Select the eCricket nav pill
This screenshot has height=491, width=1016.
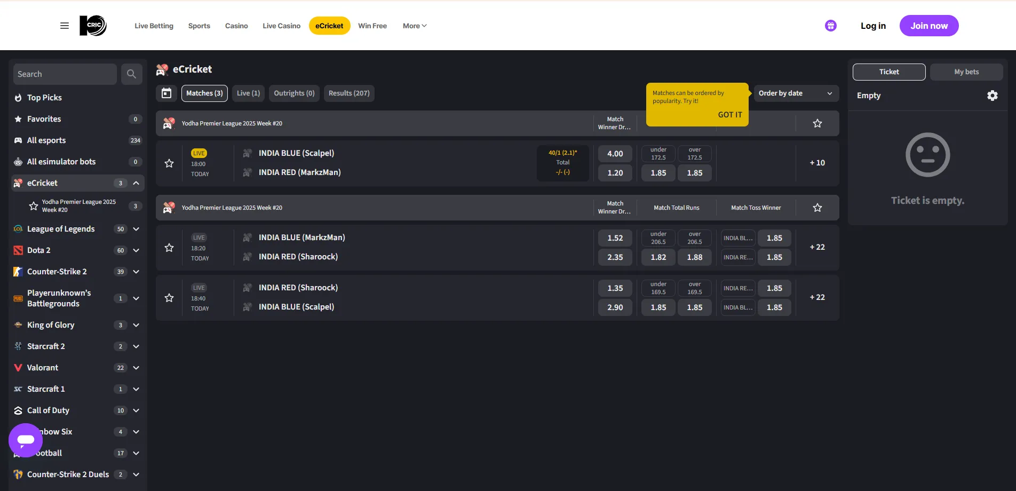click(x=329, y=26)
